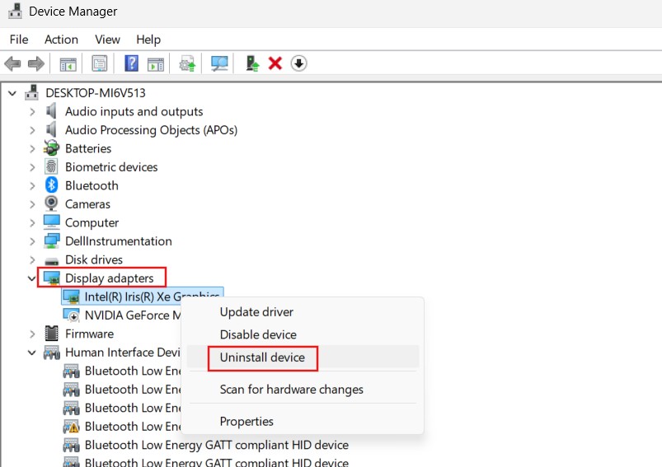Choose Uninstall device from context menu
This screenshot has width=662, height=467.
(x=303, y=357)
